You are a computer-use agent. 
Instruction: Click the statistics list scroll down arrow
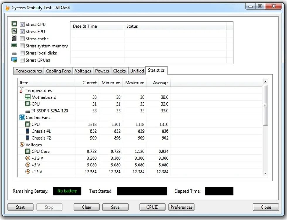click(x=266, y=173)
